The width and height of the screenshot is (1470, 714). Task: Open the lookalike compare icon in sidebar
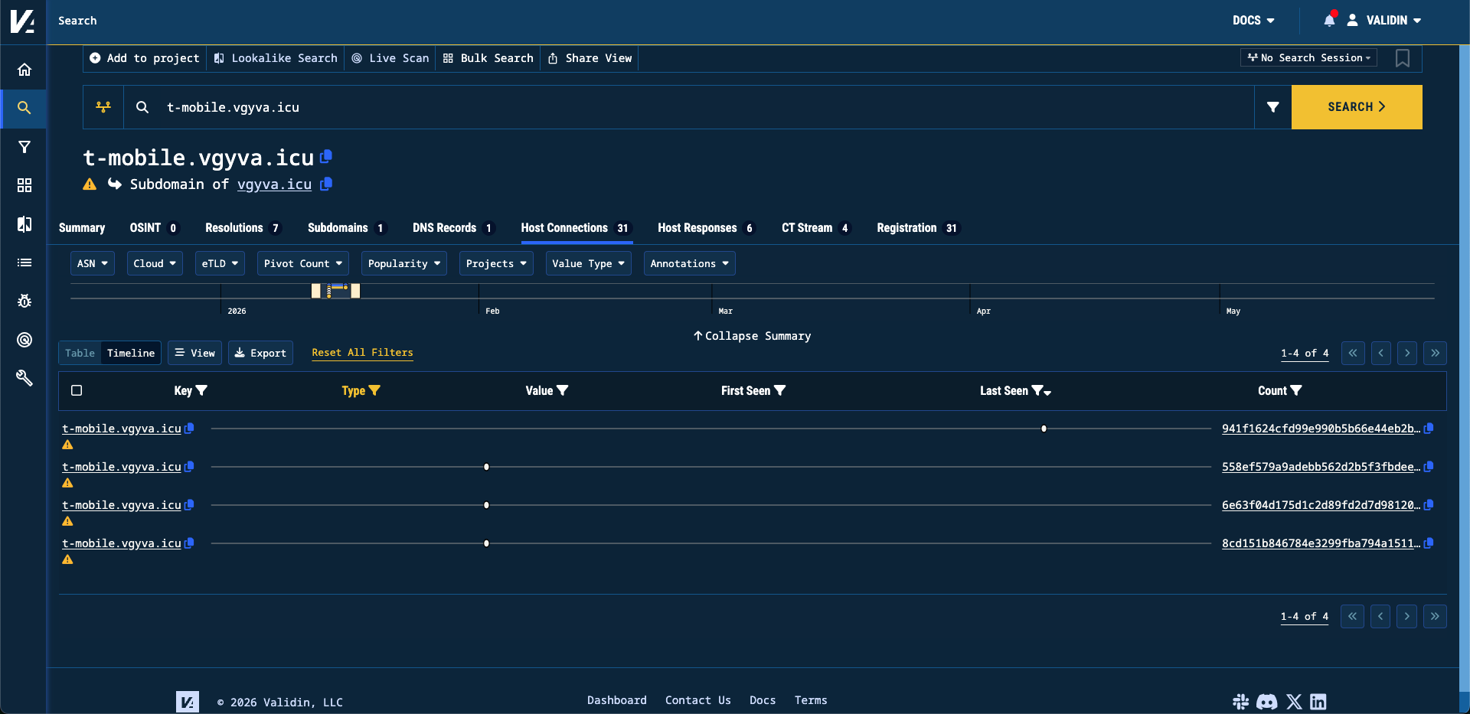click(x=24, y=223)
